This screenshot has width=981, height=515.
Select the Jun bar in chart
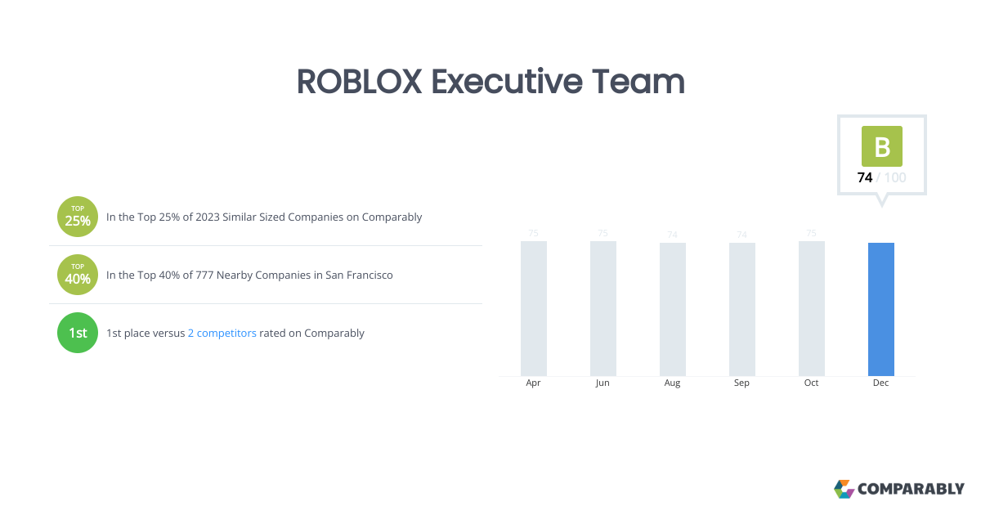pyautogui.click(x=602, y=308)
